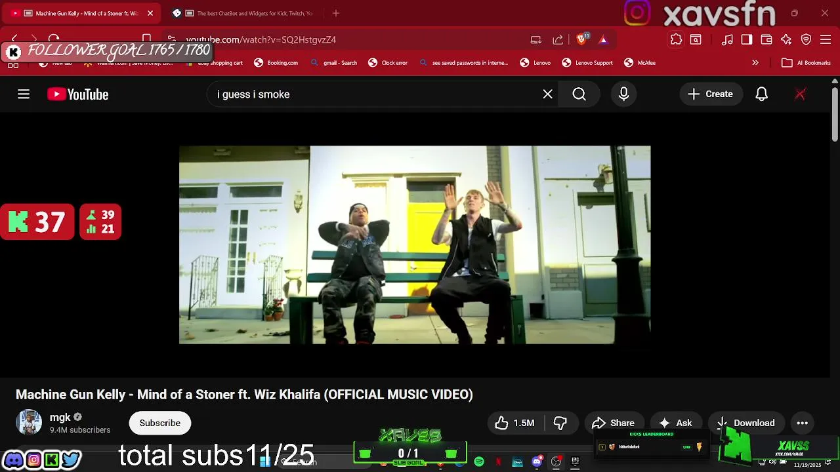Go to the YouTube home logo
Screen dimensions: 840x472
77,94
